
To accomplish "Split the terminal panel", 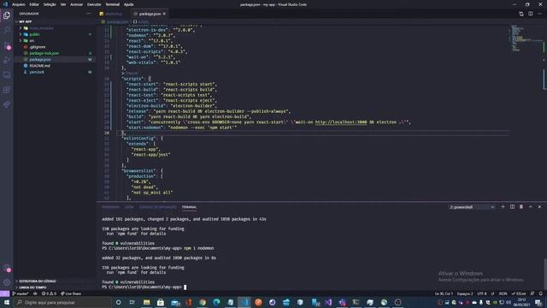I will click(512, 207).
